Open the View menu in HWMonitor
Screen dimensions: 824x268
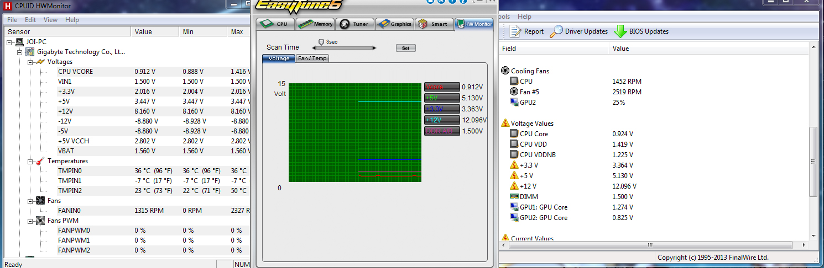[x=50, y=20]
